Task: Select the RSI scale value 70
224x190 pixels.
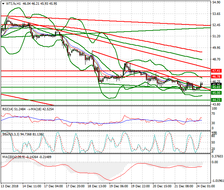Action: click(x=213, y=114)
